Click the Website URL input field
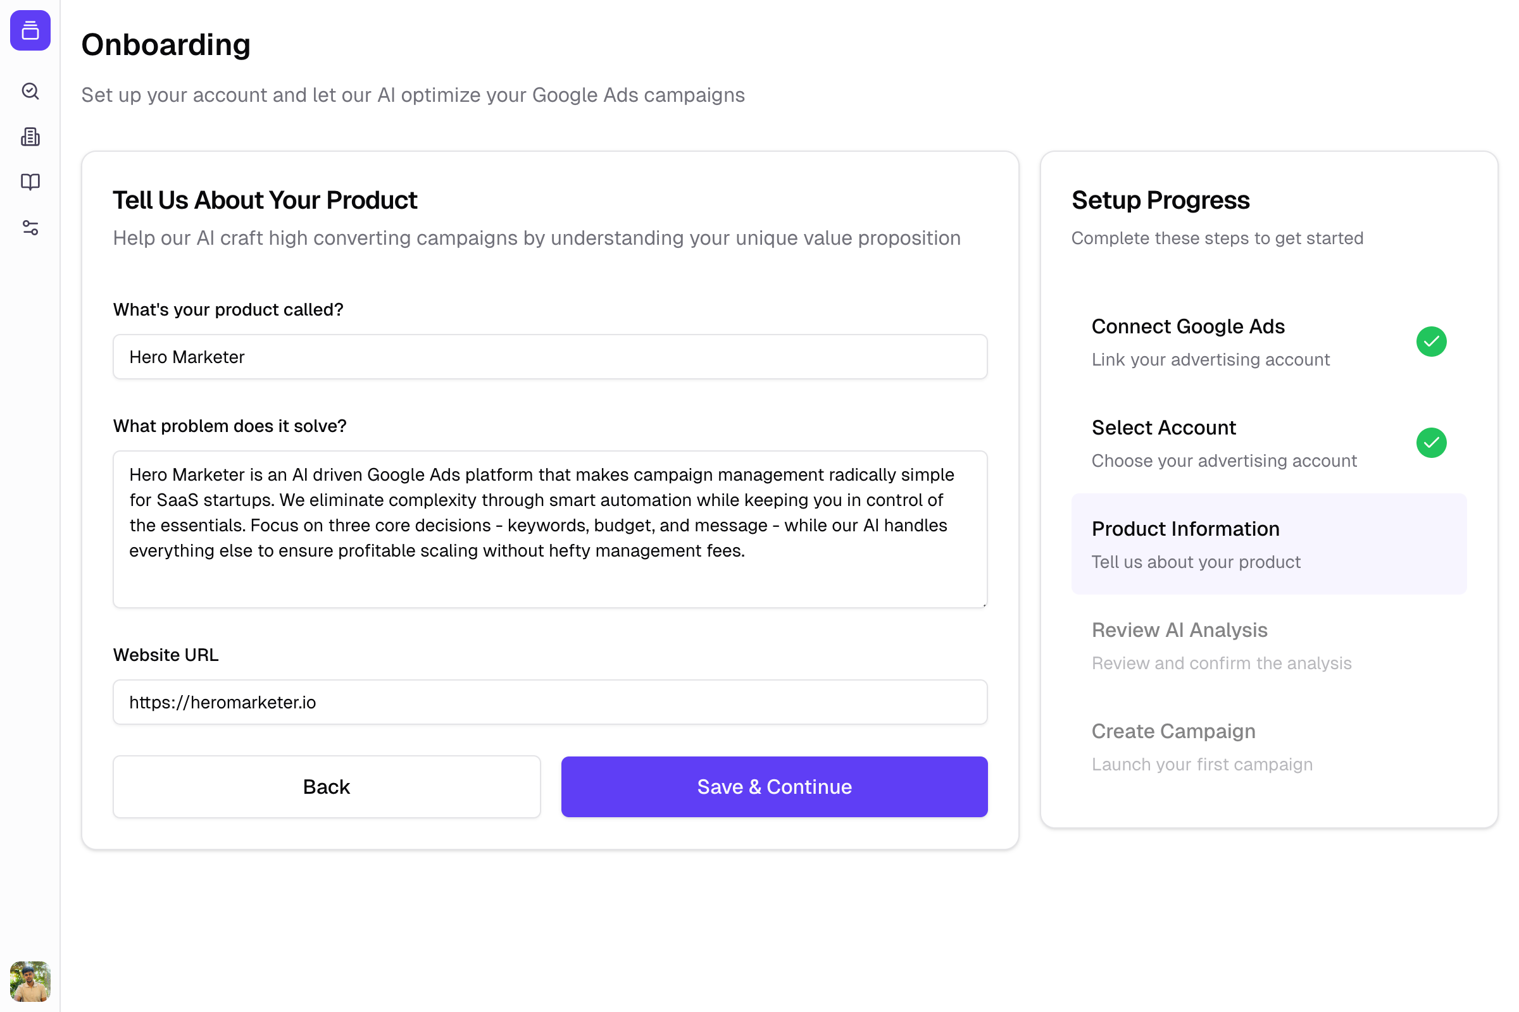The width and height of the screenshot is (1519, 1012). [x=551, y=701]
